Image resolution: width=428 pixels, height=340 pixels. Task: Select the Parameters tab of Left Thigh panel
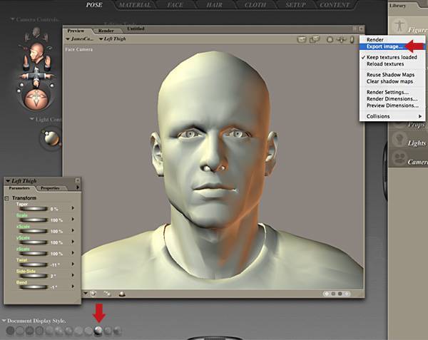pyautogui.click(x=19, y=188)
